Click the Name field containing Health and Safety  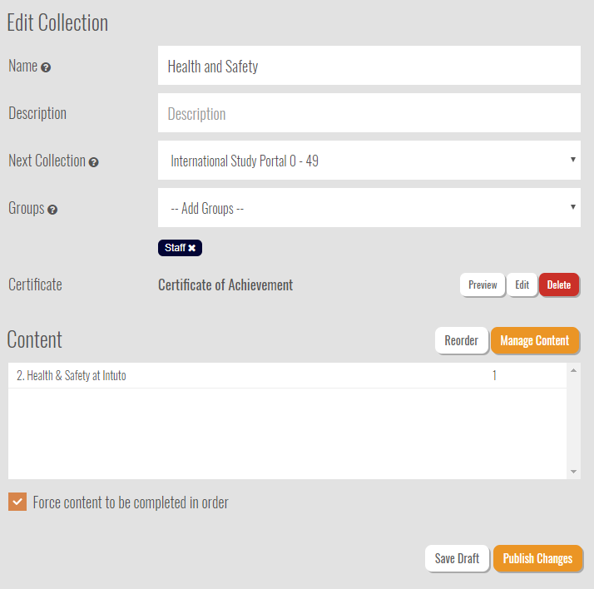(369, 66)
